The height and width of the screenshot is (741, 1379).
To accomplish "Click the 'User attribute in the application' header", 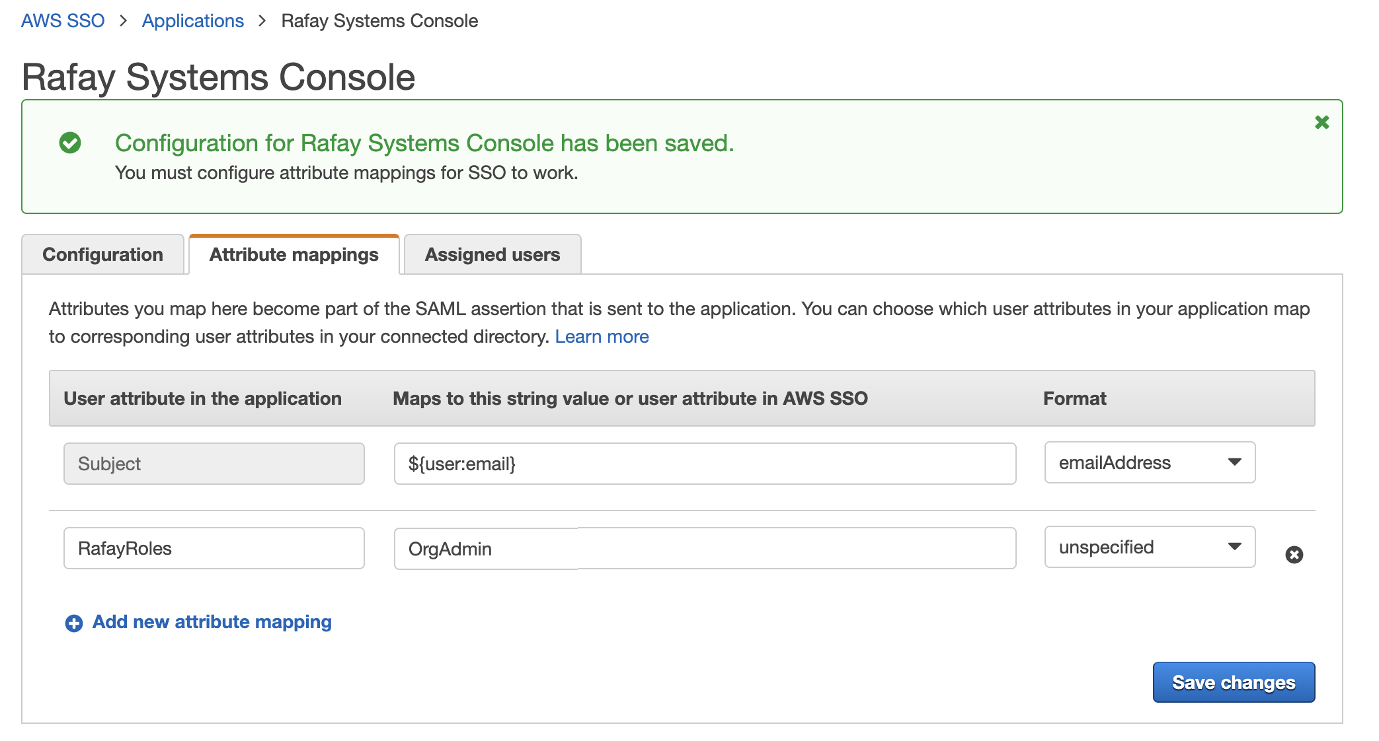I will tap(202, 398).
